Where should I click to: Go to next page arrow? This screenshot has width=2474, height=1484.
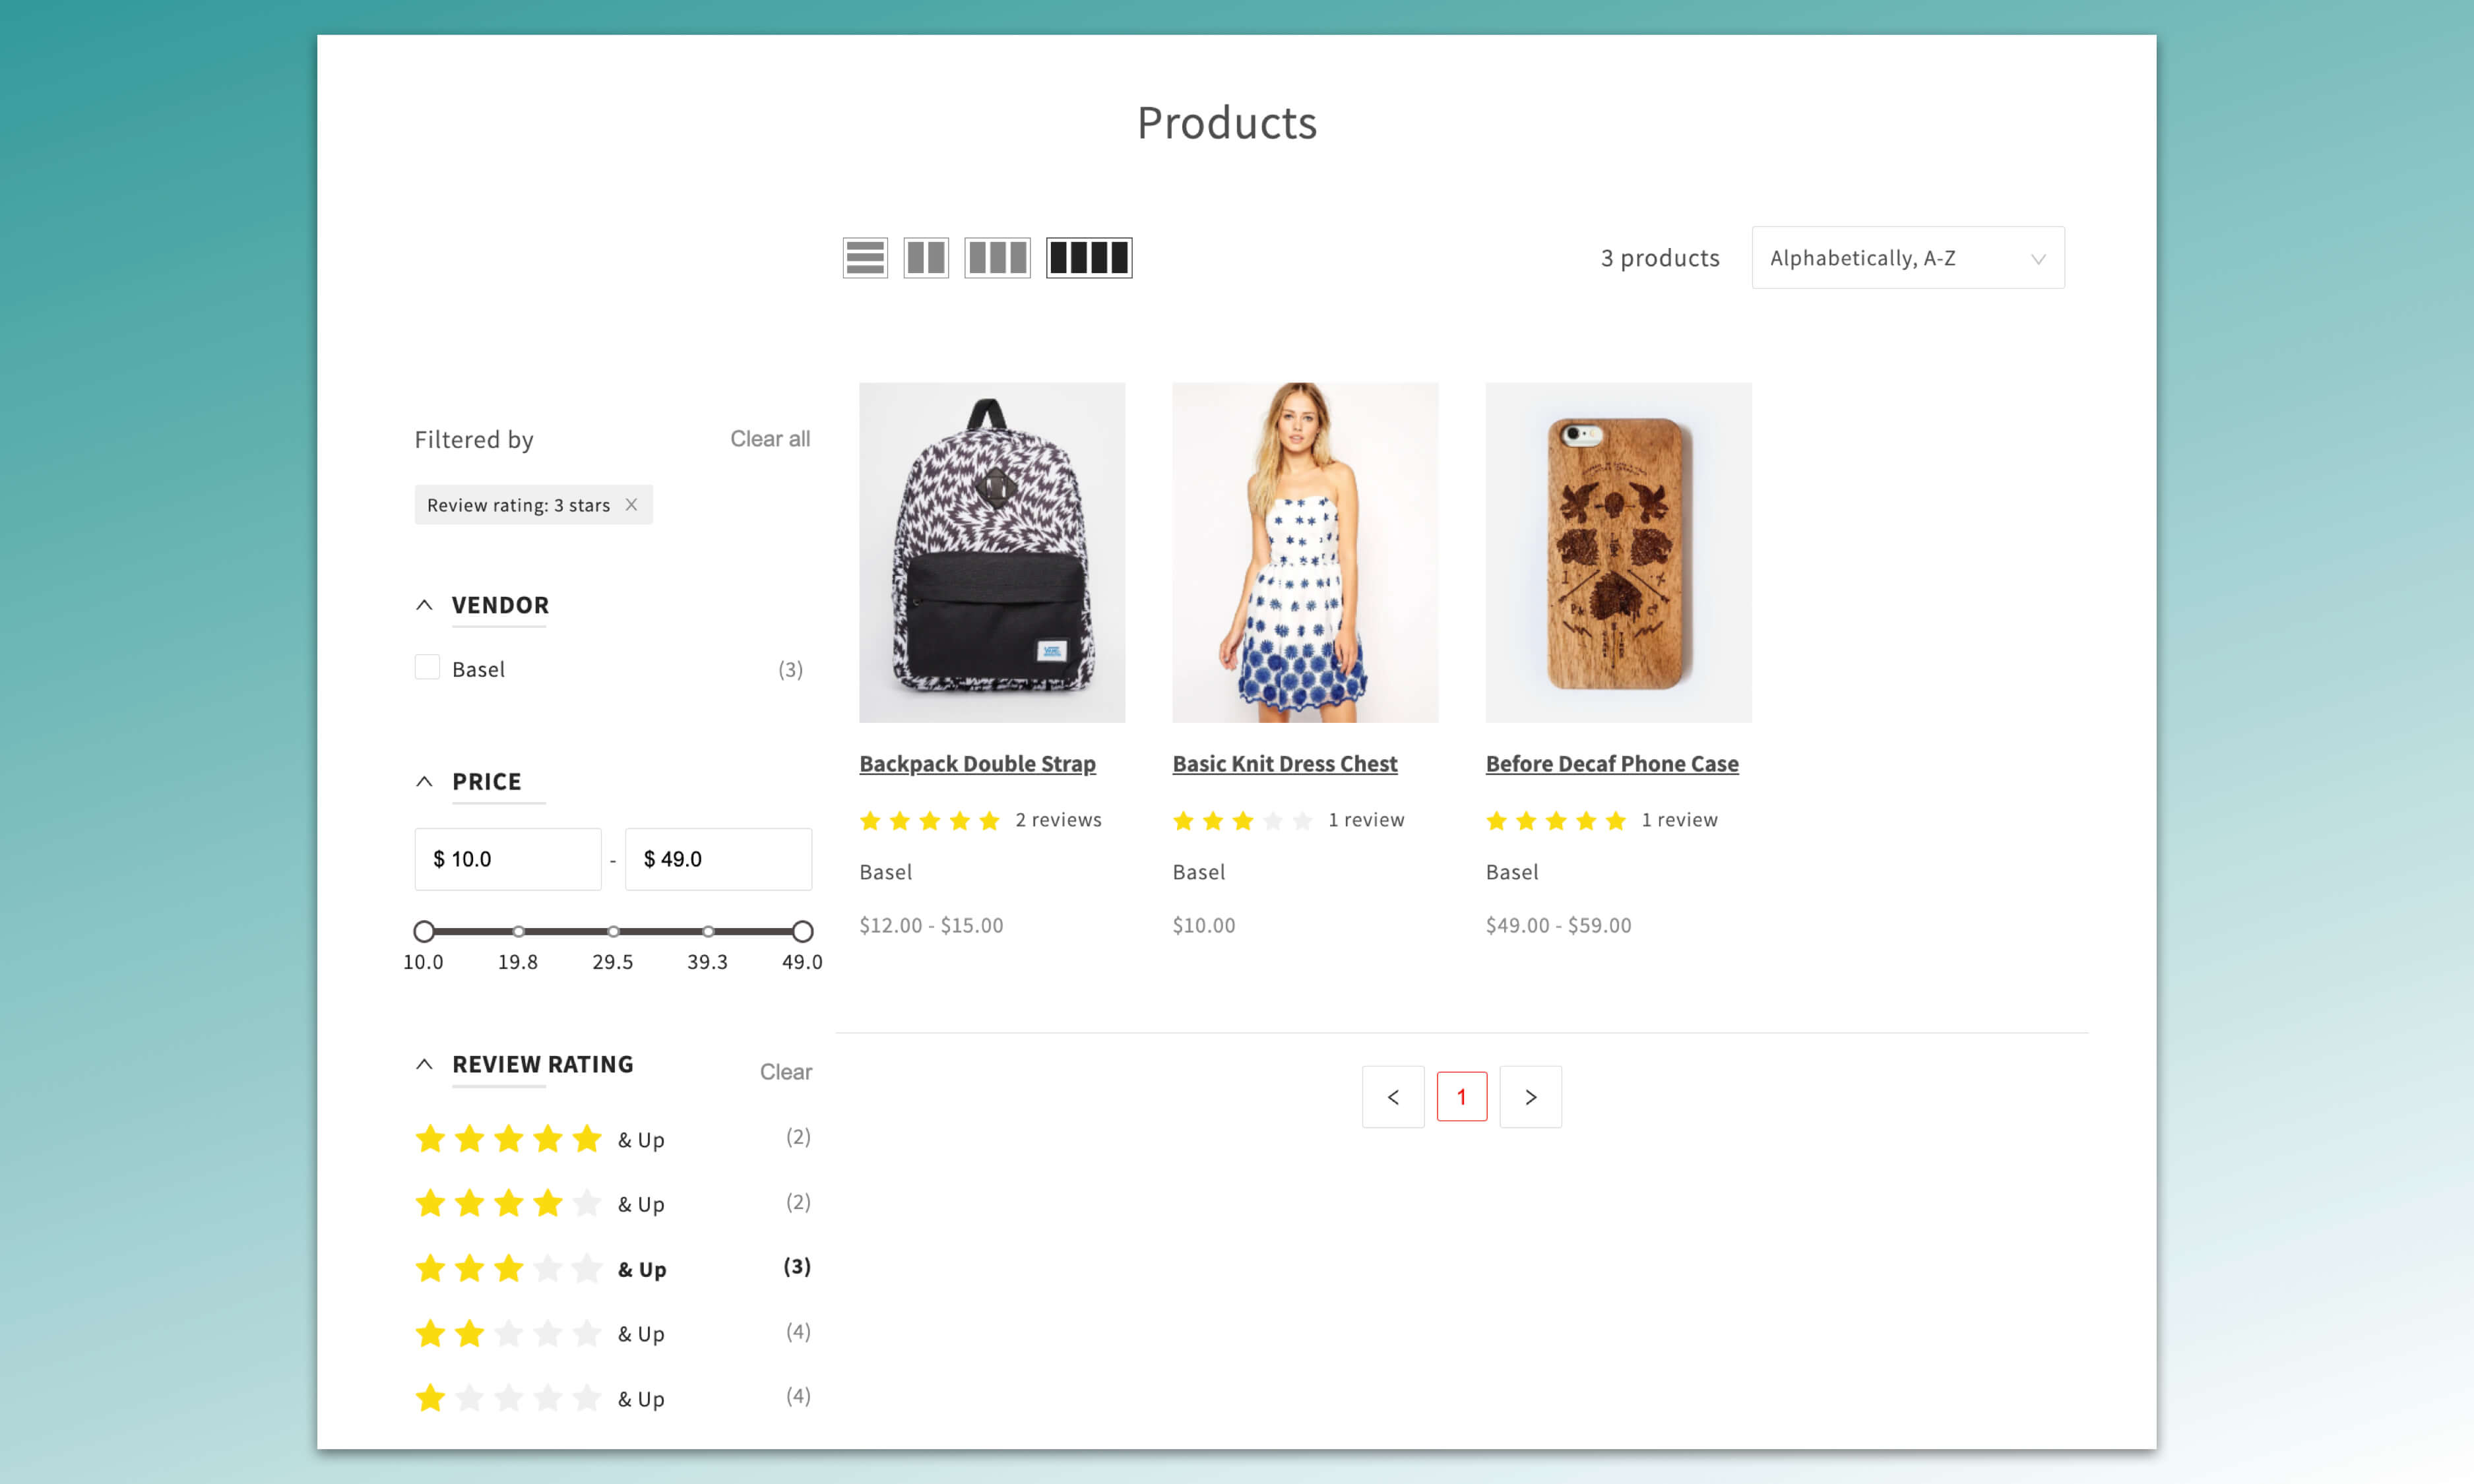coord(1530,1097)
